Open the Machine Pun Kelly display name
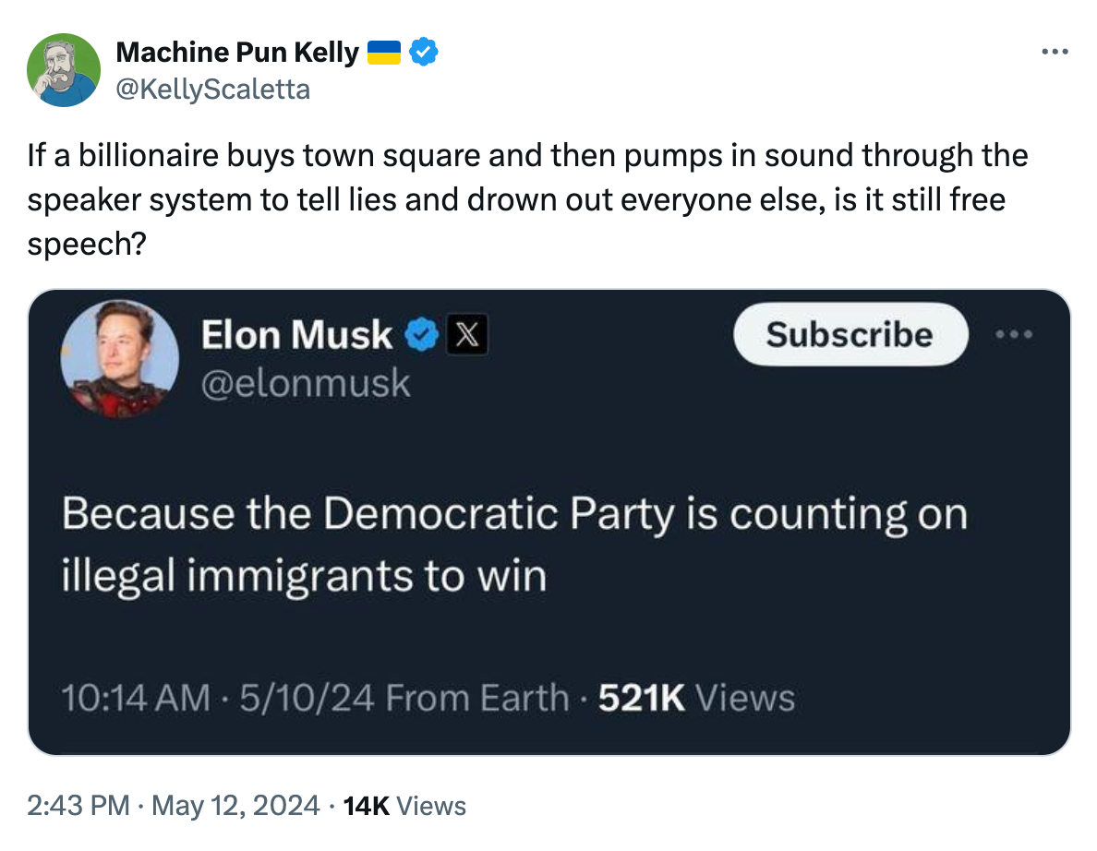Image resolution: width=1097 pixels, height=851 pixels. (236, 53)
